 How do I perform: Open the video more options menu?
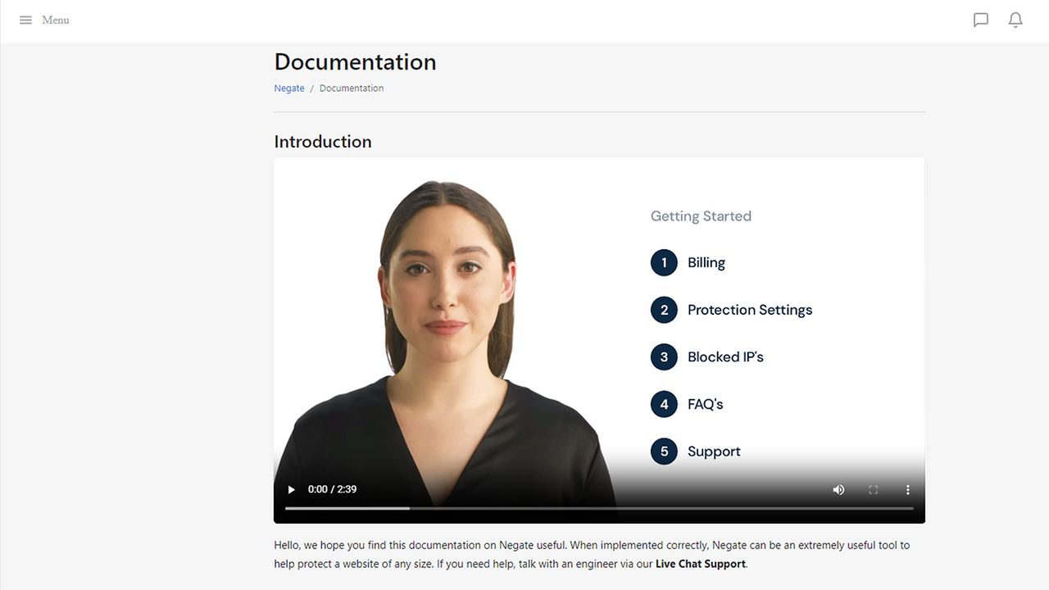coord(908,490)
